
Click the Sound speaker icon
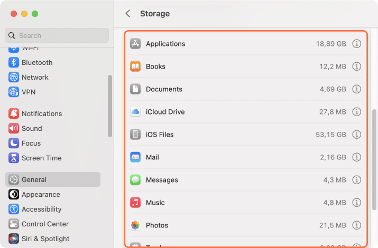coord(14,128)
